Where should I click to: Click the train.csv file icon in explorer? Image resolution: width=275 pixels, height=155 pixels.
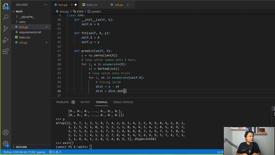tap(16, 37)
